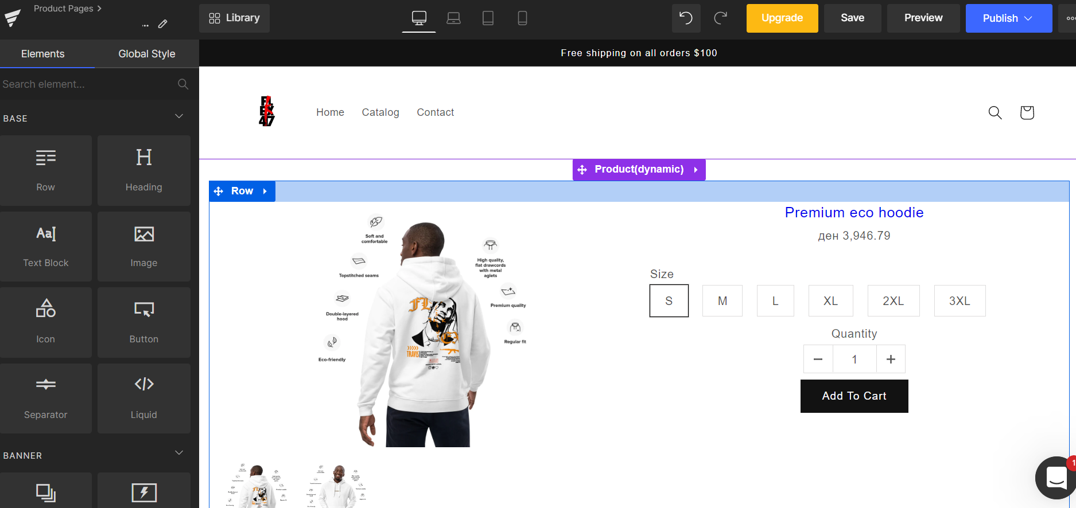Select the hero banner lightning element

[x=144, y=491]
